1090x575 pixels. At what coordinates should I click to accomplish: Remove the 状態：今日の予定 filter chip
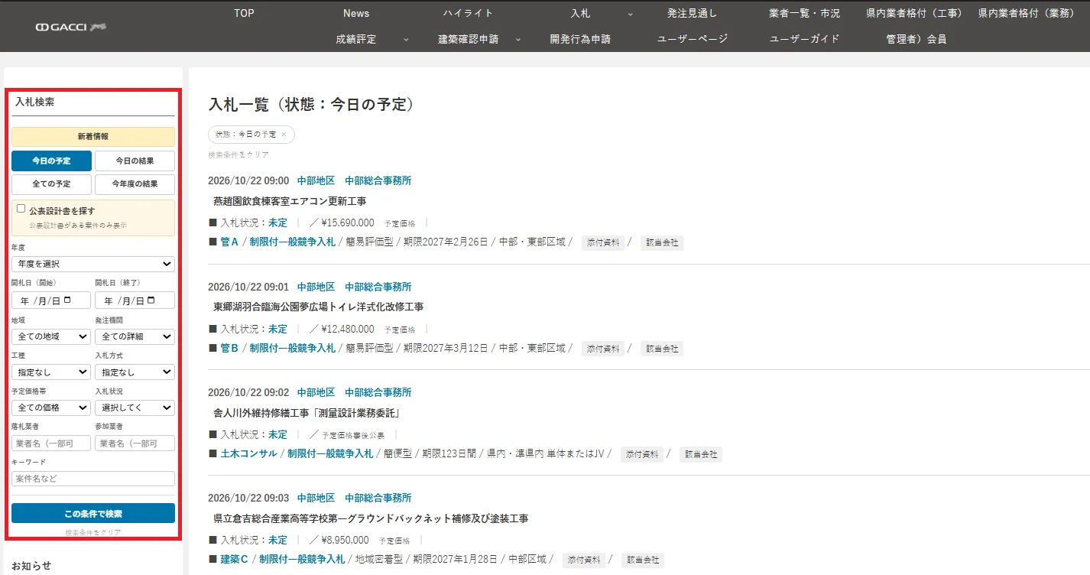(x=284, y=134)
